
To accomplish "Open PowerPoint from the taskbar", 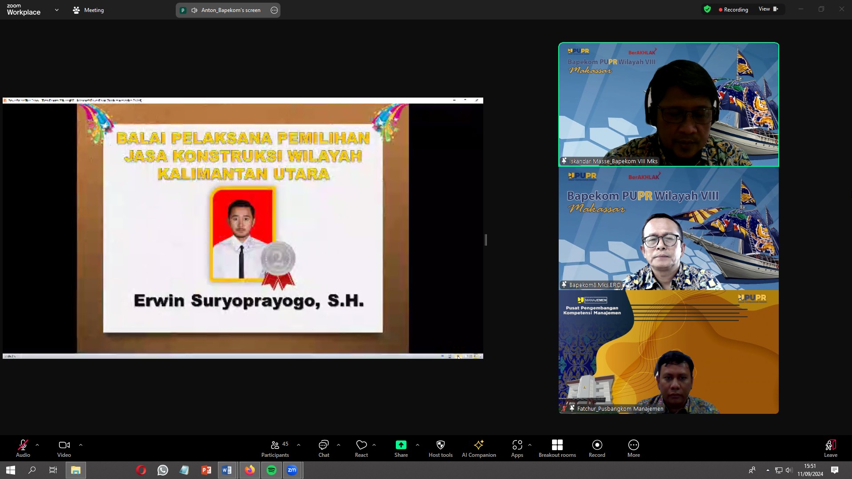I will pos(206,470).
